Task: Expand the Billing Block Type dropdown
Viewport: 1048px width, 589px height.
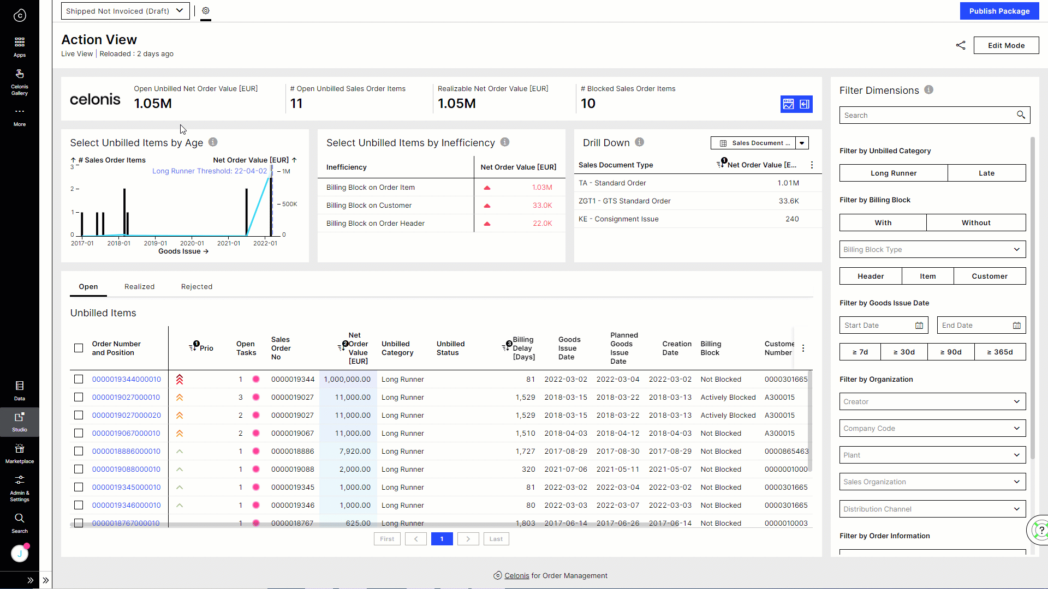Action: [x=932, y=249]
